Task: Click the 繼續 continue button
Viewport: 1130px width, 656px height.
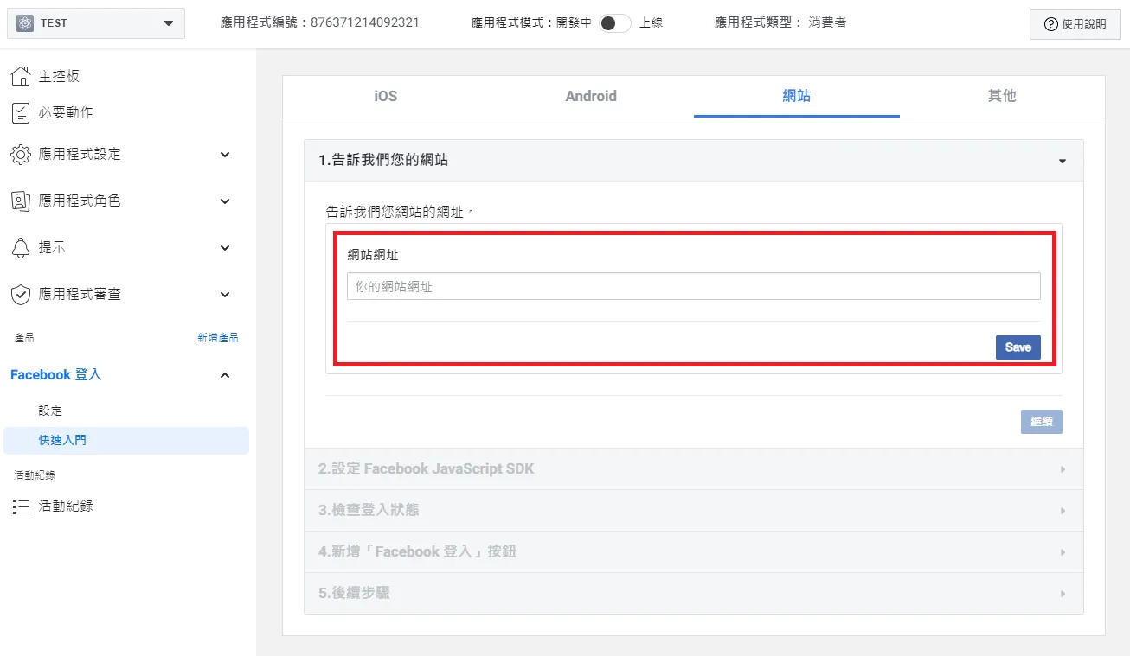Action: tap(1042, 422)
